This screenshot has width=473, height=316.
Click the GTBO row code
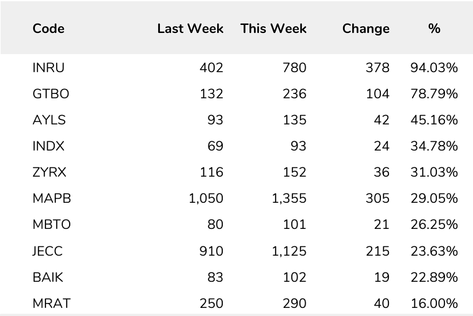51,94
